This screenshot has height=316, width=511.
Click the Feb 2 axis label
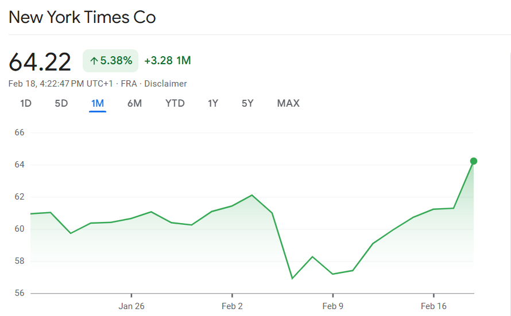coord(232,306)
